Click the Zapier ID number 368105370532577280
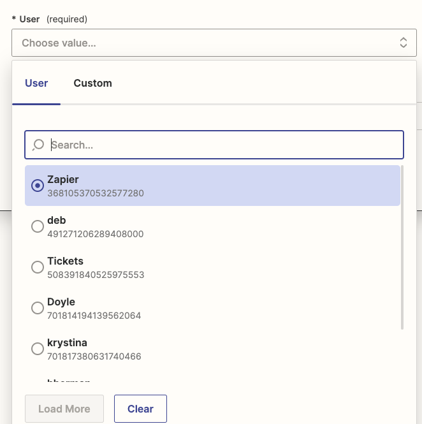The width and height of the screenshot is (422, 424). 96,193
